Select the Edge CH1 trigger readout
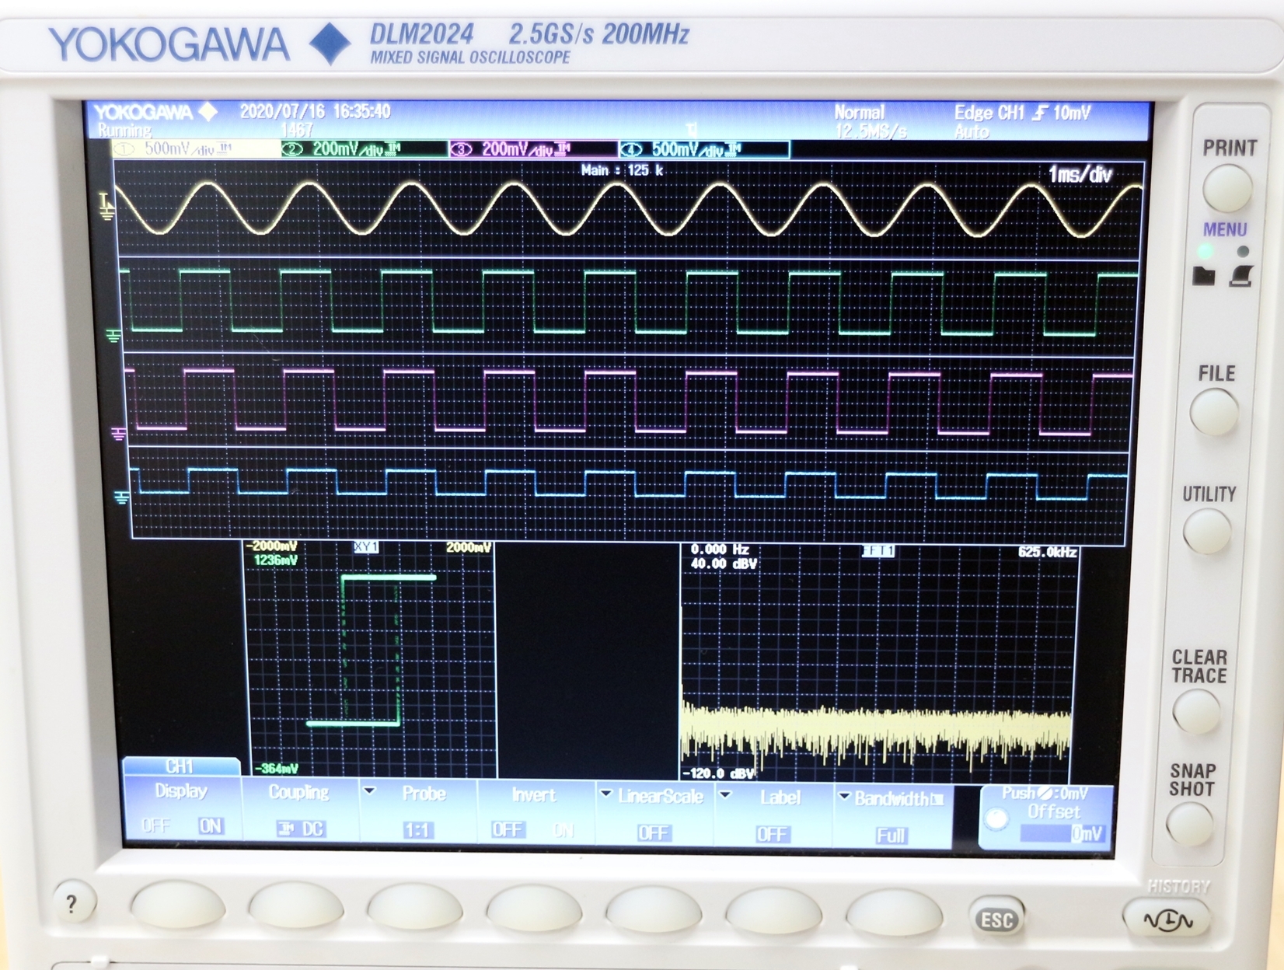 point(1022,113)
